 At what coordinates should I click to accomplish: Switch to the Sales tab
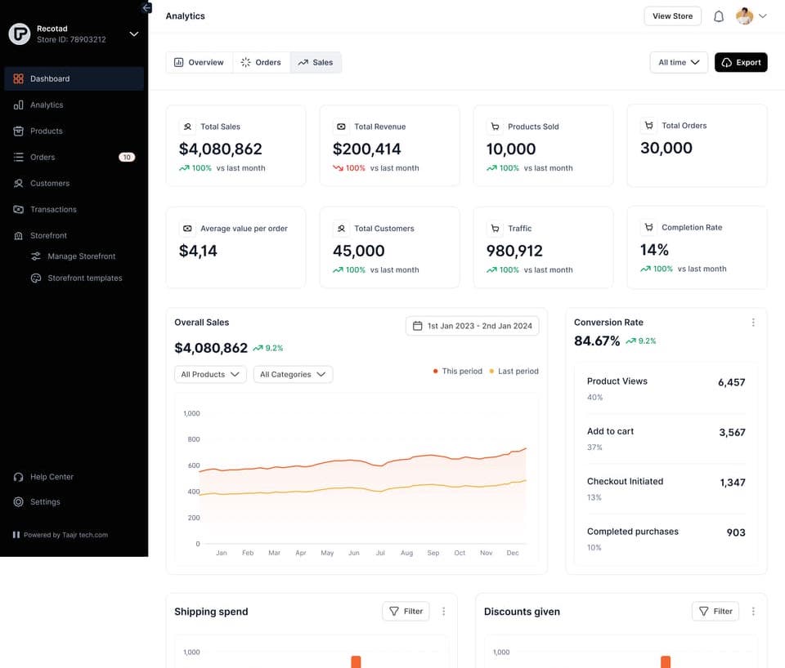[x=316, y=63]
